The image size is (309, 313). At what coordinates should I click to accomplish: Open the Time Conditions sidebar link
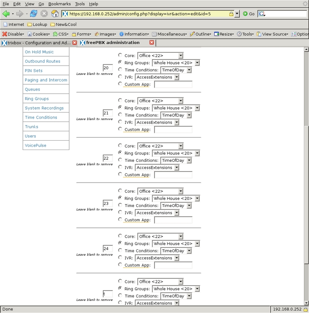[41, 117]
